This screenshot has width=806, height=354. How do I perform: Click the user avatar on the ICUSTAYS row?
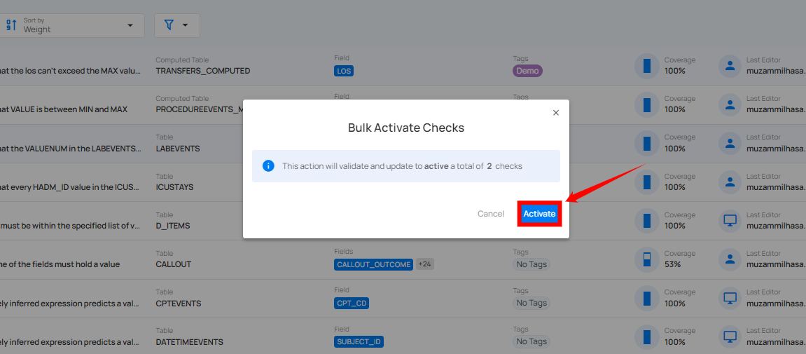click(730, 182)
